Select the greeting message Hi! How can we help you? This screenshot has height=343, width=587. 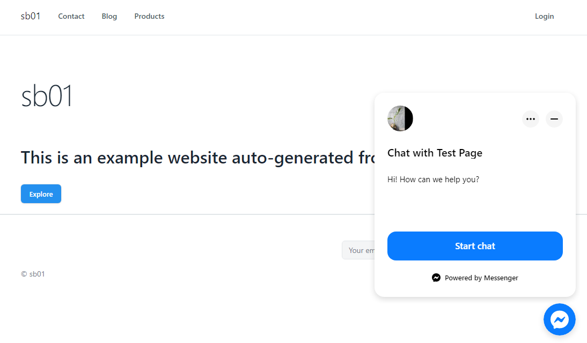(432, 179)
